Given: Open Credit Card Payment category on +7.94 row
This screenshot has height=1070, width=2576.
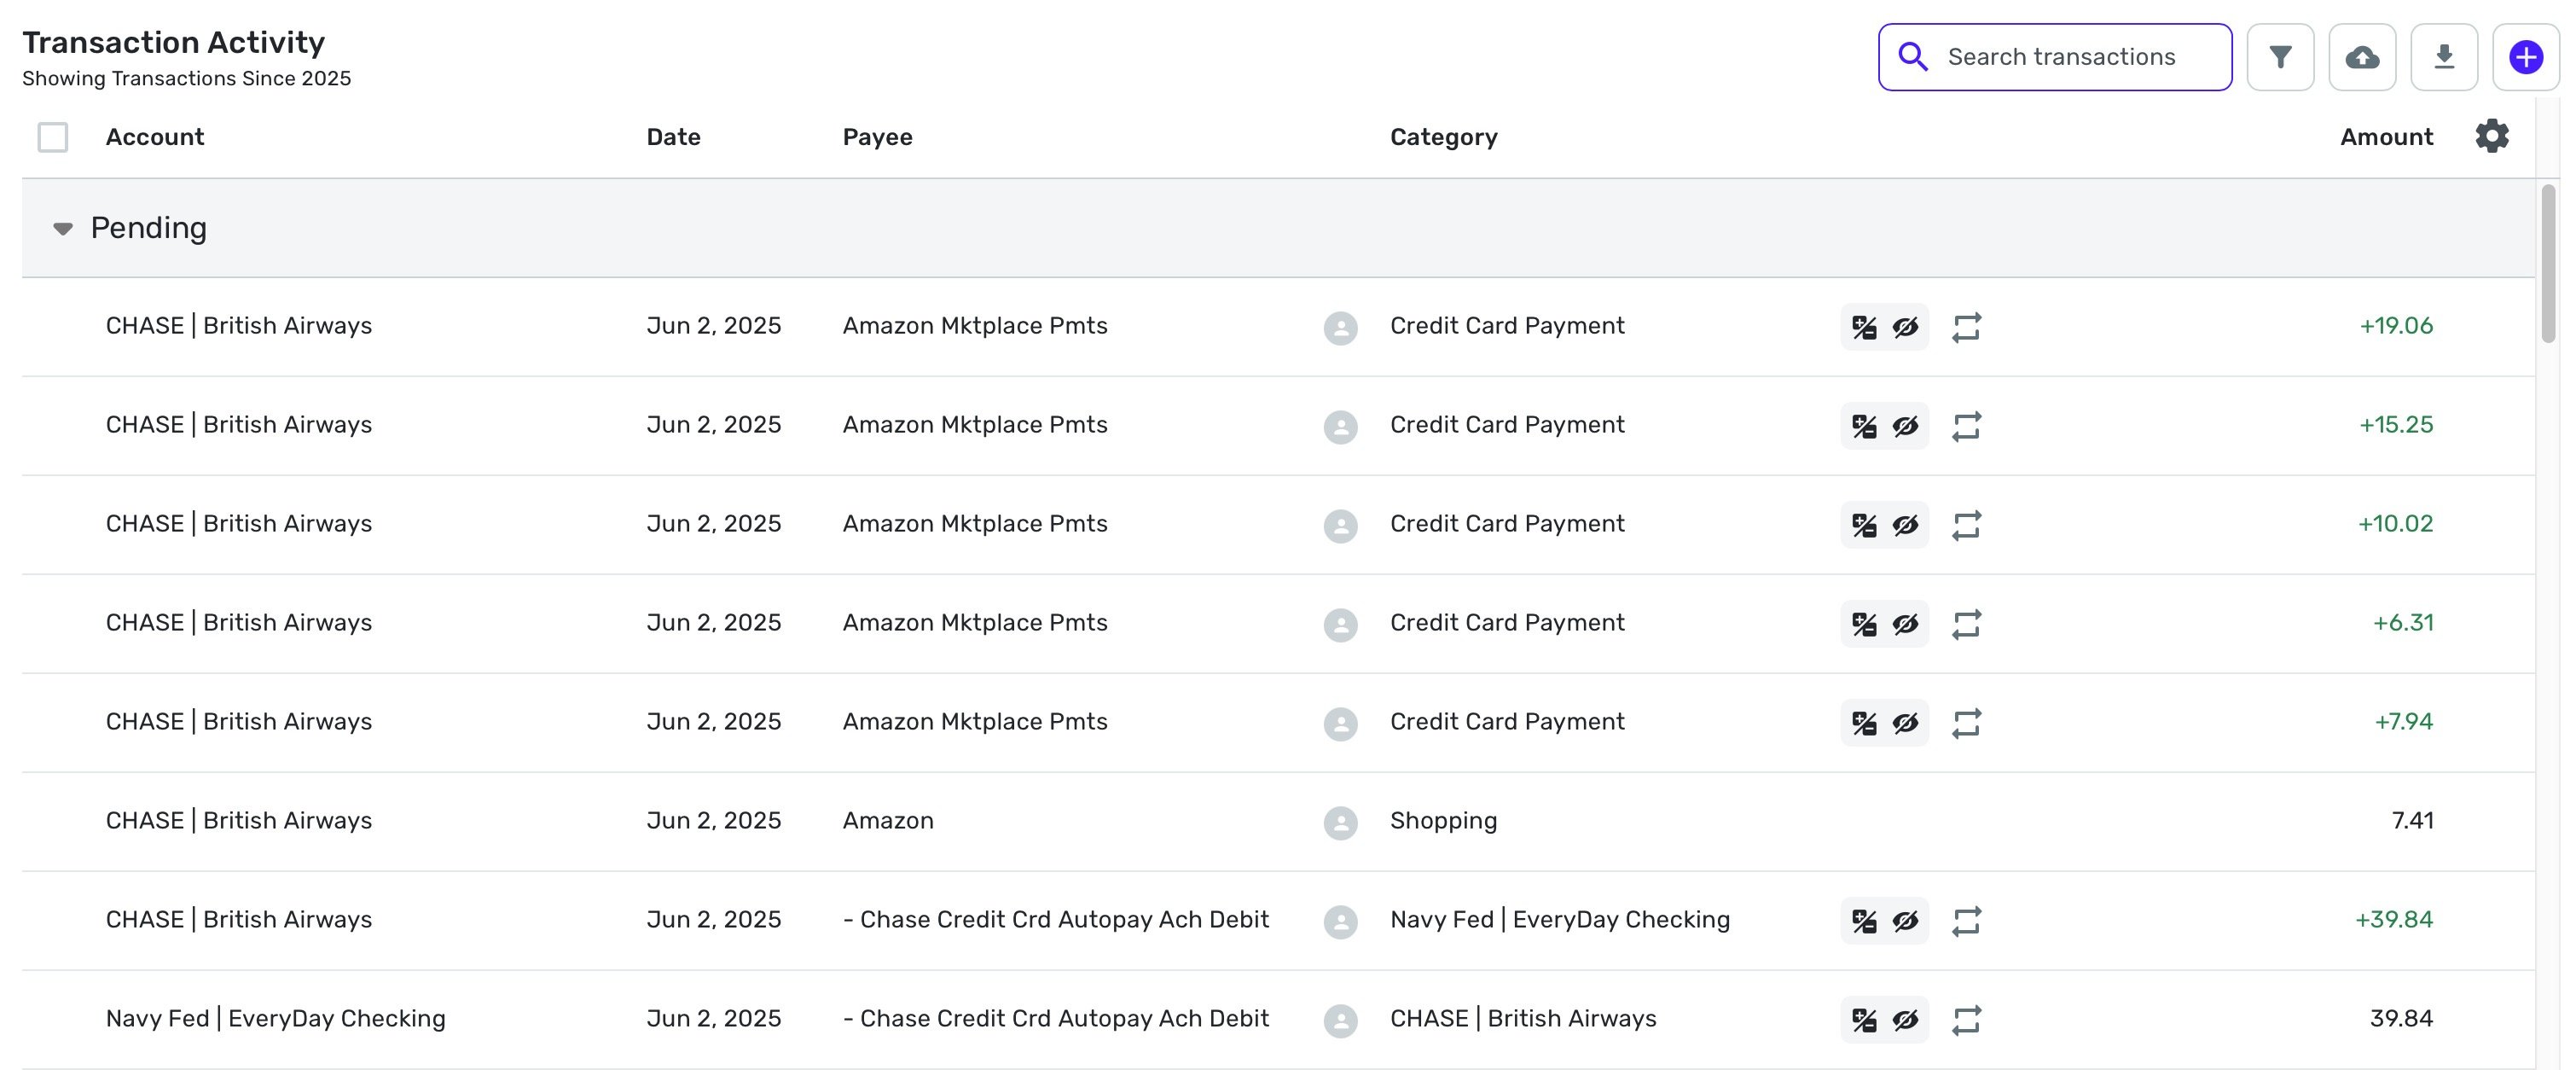Looking at the screenshot, I should tap(1507, 722).
